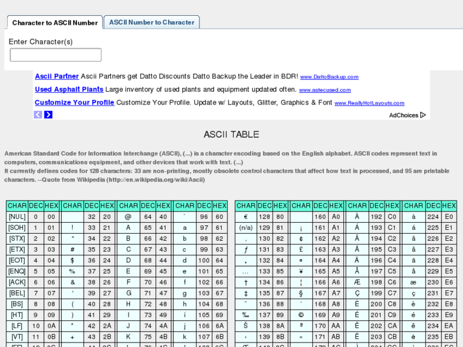Select the [ENQ] character cell
The image size is (463, 347).
coord(17,271)
